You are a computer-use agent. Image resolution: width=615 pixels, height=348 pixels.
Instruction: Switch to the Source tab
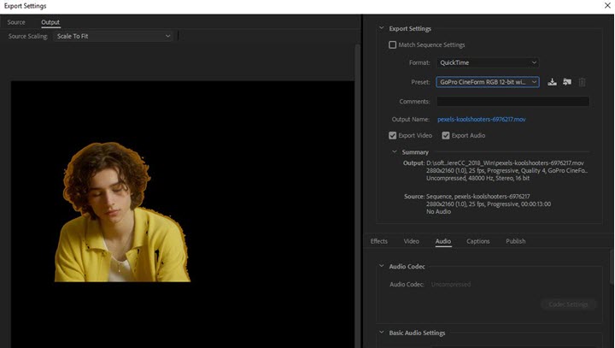click(17, 22)
